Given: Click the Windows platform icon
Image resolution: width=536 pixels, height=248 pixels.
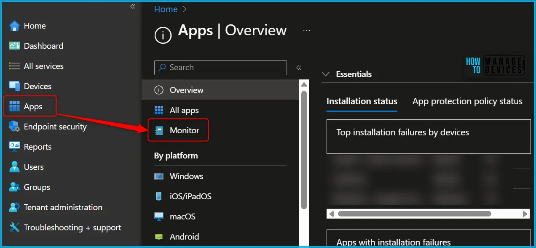Looking at the screenshot, I should (159, 176).
